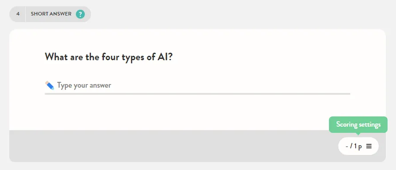Click the word "four" in the question heading
This screenshot has width=396, height=170.
(x=111, y=57)
